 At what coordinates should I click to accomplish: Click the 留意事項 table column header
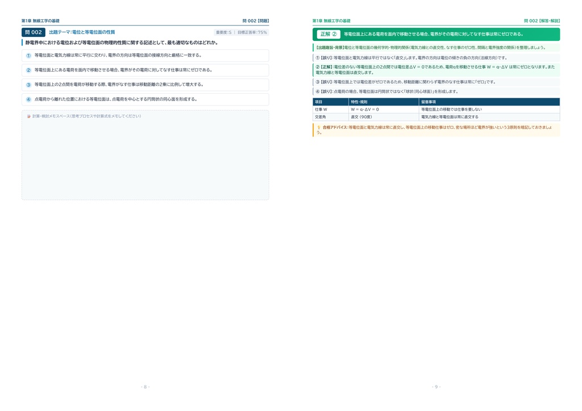[489, 102]
